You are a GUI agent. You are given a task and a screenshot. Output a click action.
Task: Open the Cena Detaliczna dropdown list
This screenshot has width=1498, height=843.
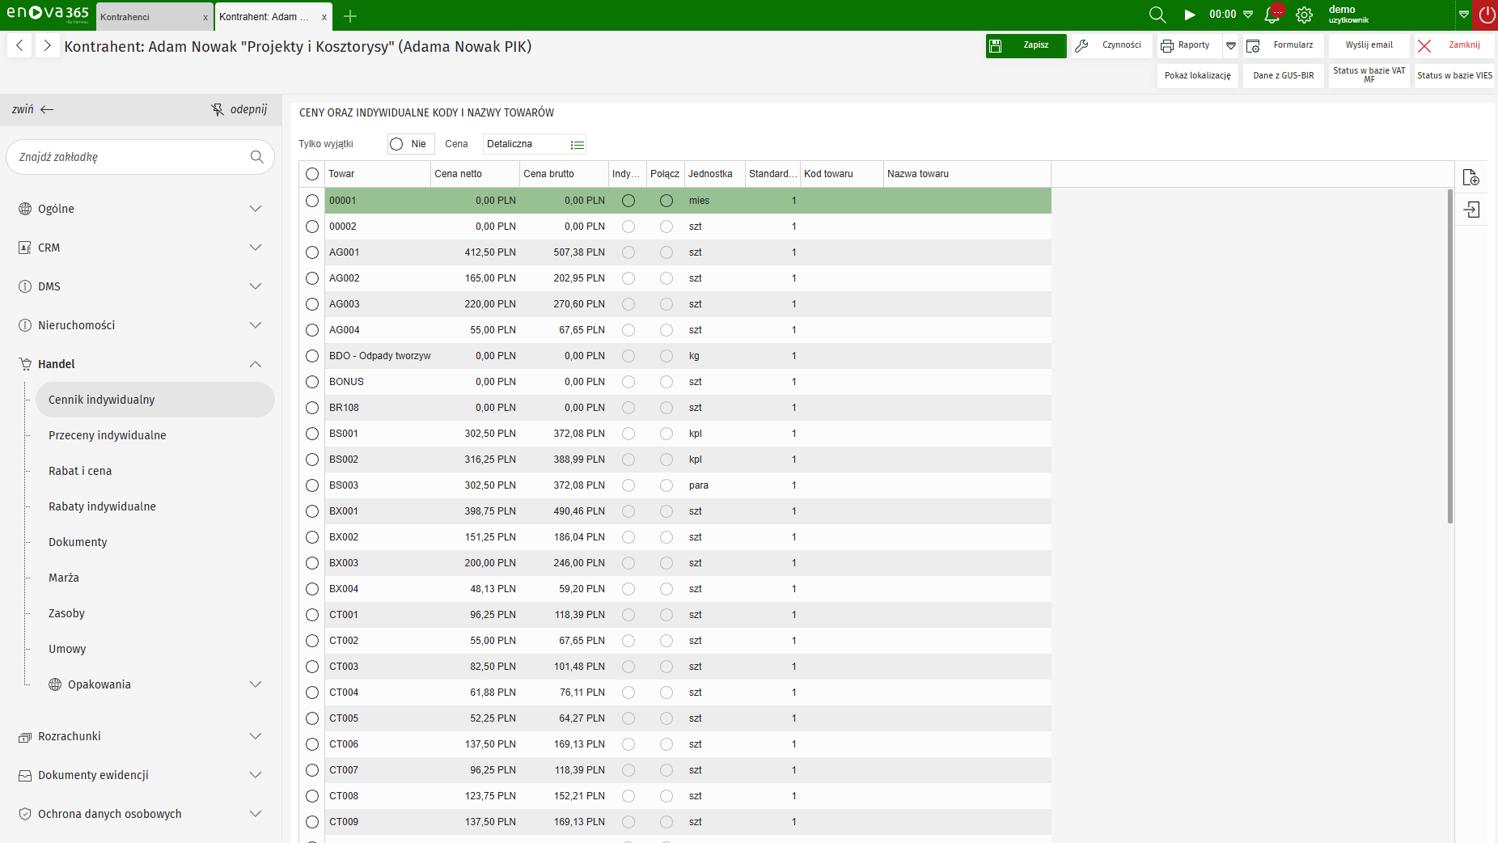[577, 145]
